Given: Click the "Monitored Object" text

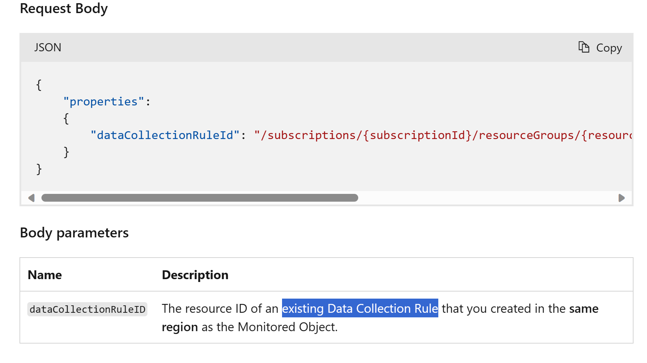Looking at the screenshot, I should [286, 327].
